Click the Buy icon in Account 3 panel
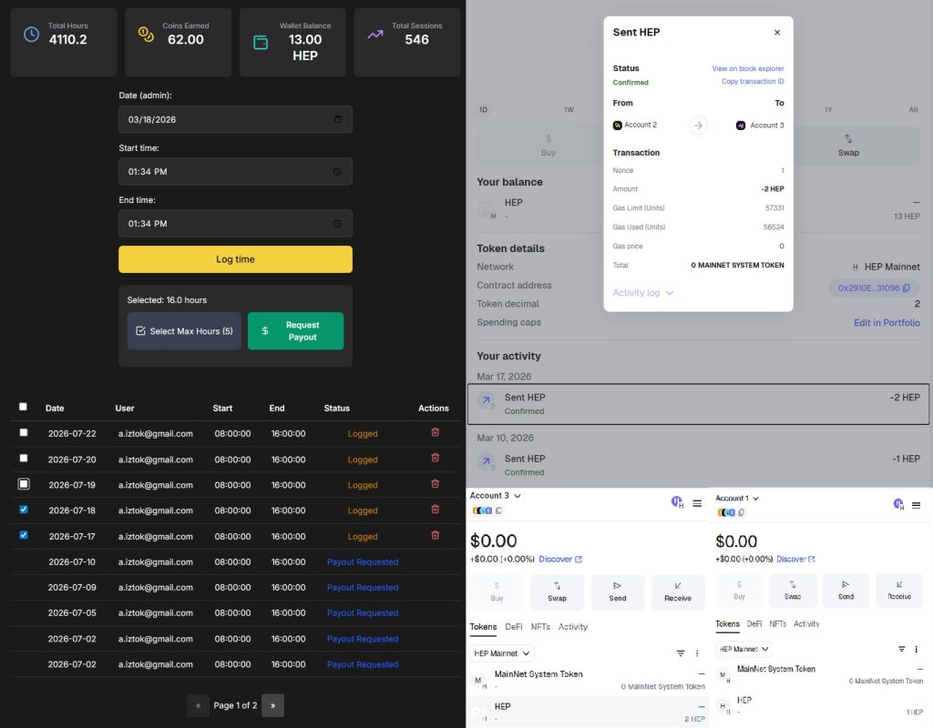Screen dimensions: 933x728 pyautogui.click(x=497, y=591)
